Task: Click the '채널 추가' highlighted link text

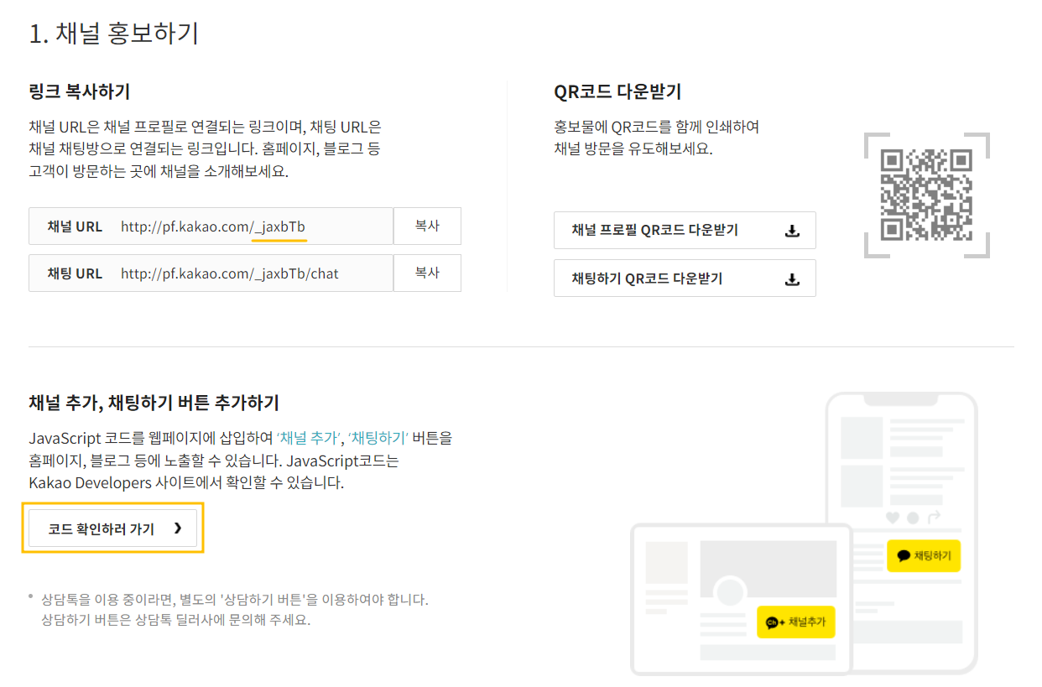Action: (308, 438)
